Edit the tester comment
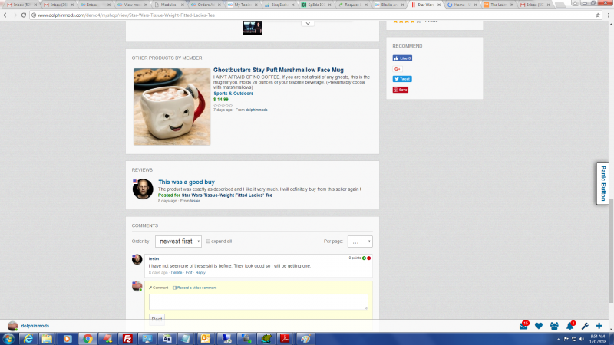The image size is (614, 345). [x=189, y=273]
